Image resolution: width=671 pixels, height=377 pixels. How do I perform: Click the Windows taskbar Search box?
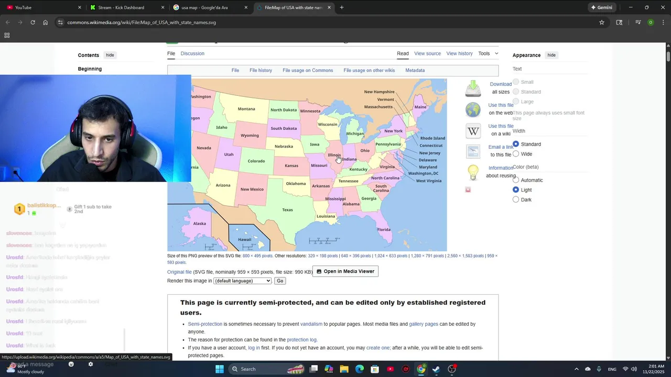click(267, 369)
